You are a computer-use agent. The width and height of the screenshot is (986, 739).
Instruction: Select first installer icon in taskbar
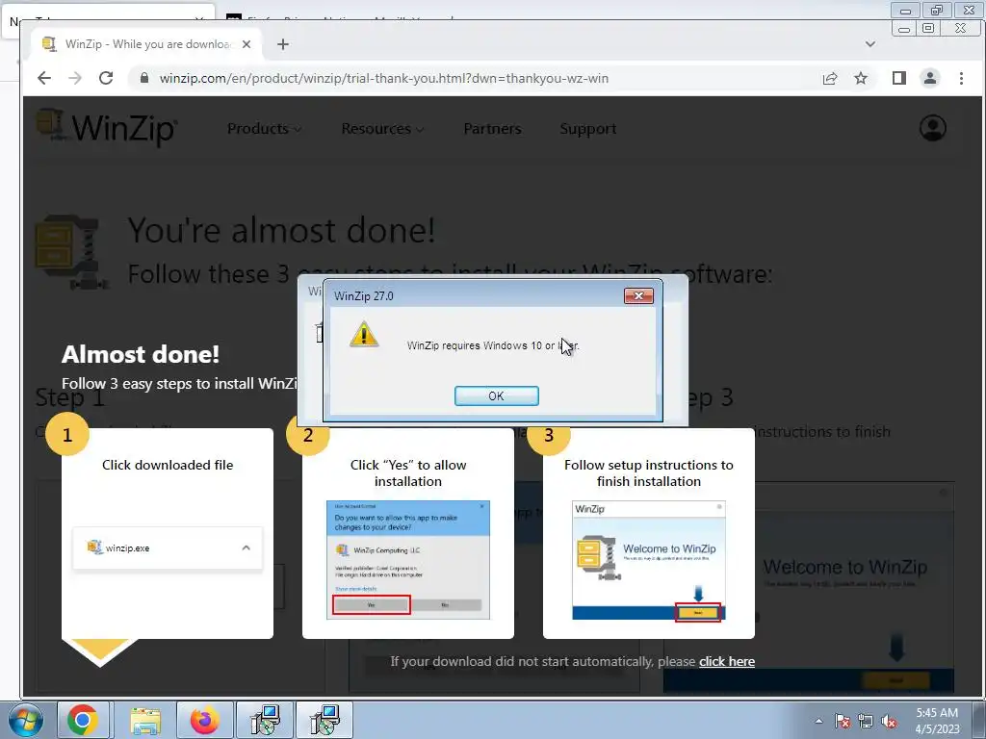tap(265, 720)
